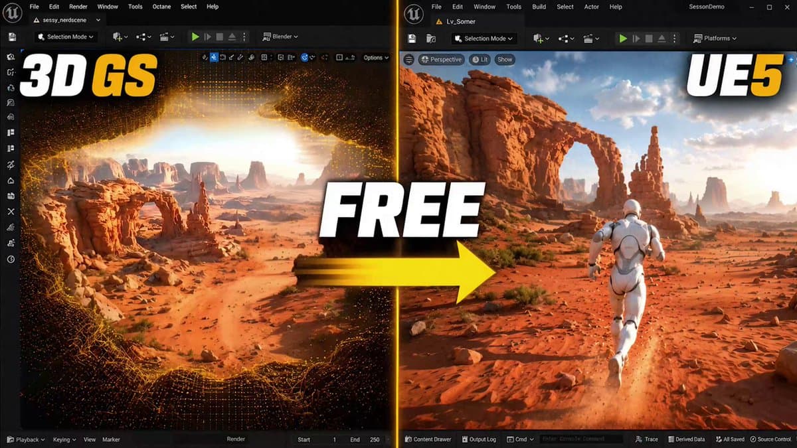The image size is (797, 448).
Task: Open Render menu in left window
Action: pos(78,7)
